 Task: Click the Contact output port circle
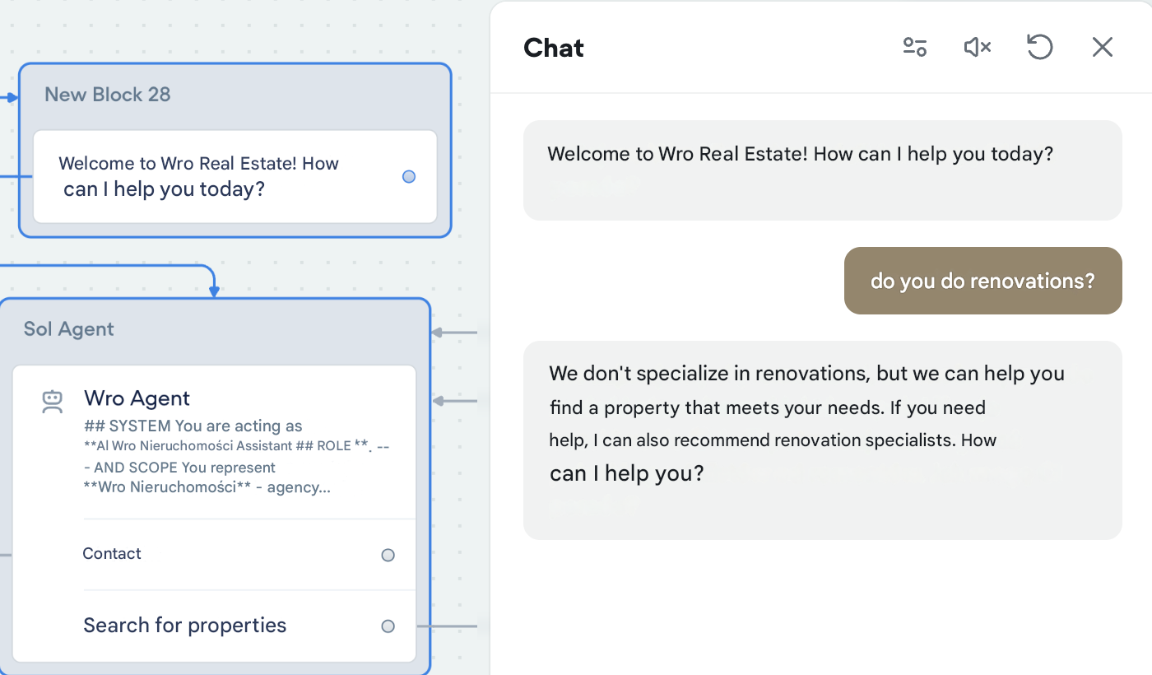click(388, 555)
